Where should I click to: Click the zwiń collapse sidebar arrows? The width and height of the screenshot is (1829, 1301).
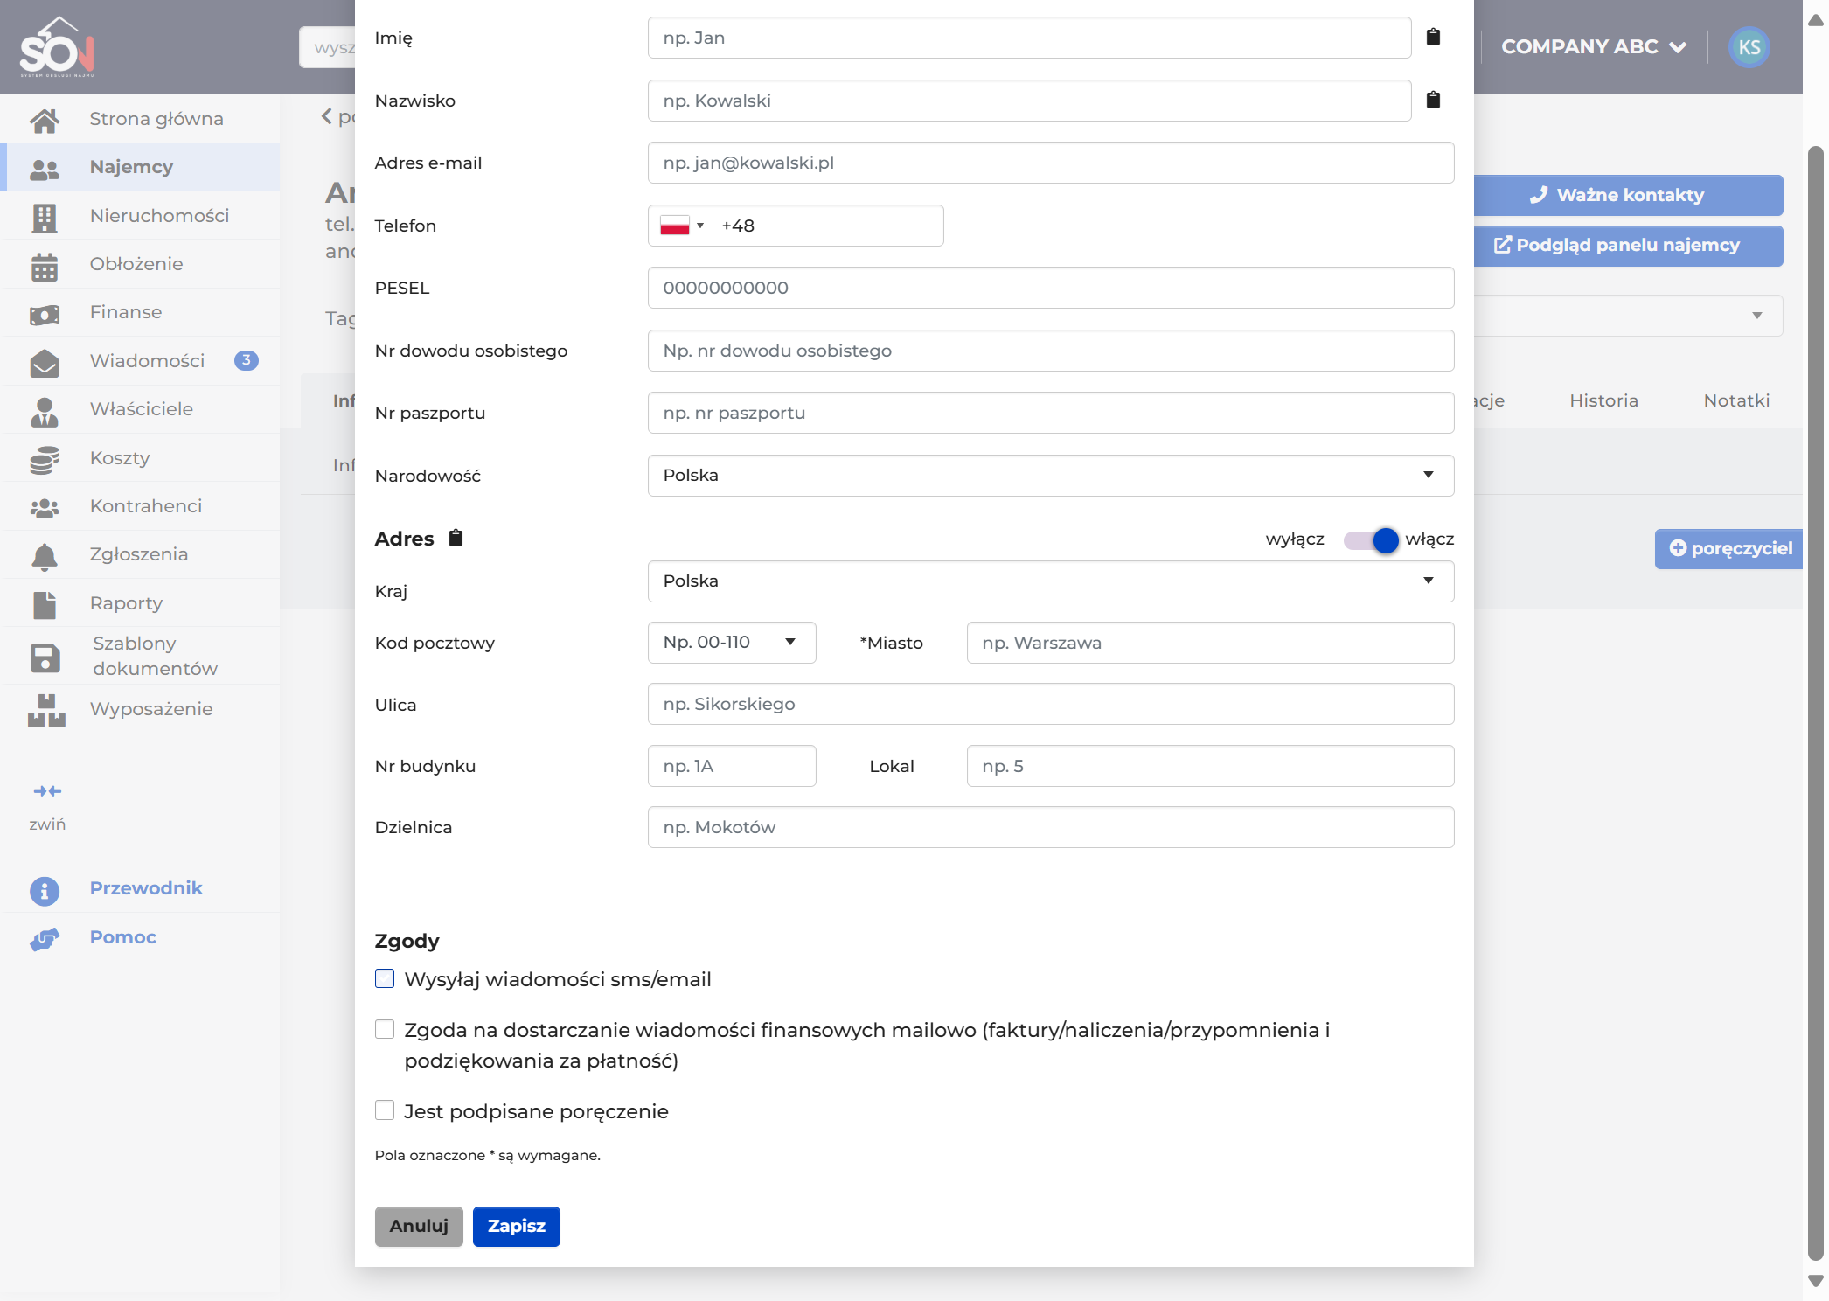(47, 791)
